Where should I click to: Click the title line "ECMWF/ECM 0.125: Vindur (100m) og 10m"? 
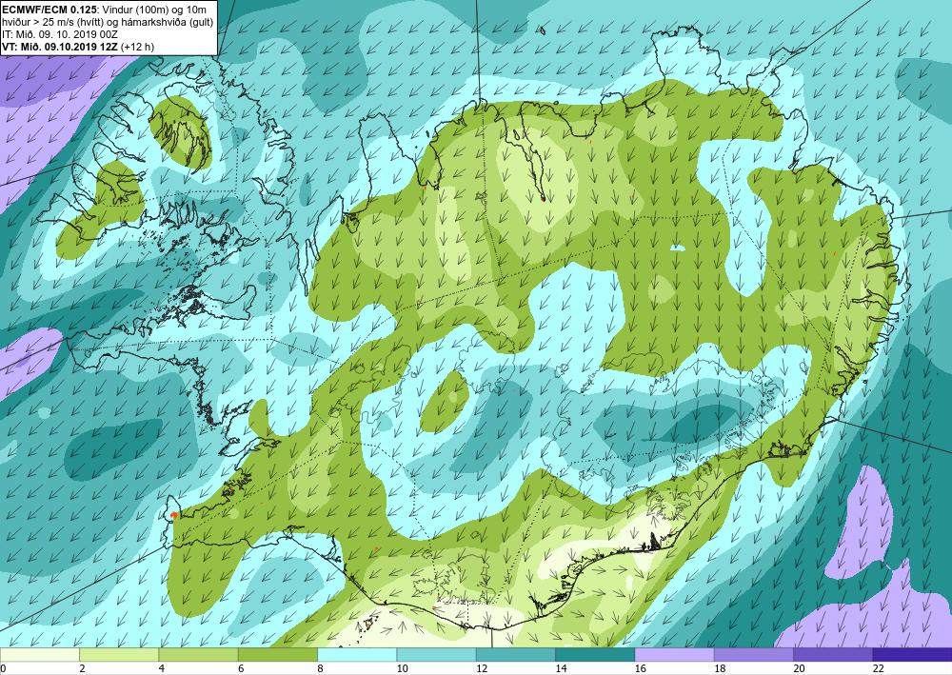click(x=104, y=9)
